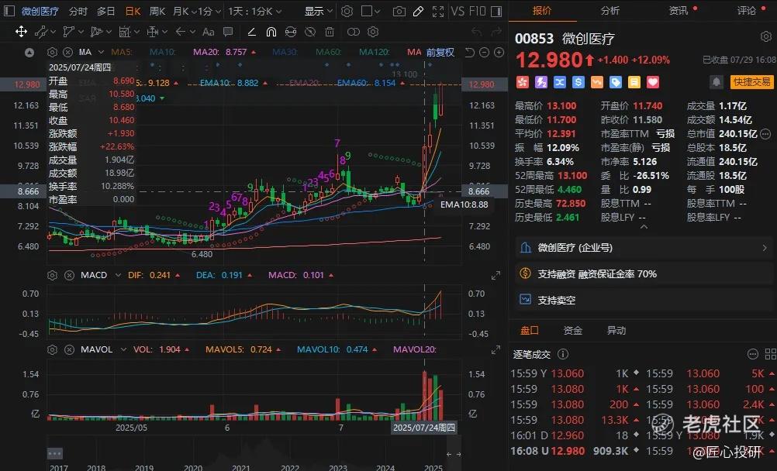Viewport: 777px width, 471px height.
Task: Open F10 company info
Action: (x=477, y=11)
